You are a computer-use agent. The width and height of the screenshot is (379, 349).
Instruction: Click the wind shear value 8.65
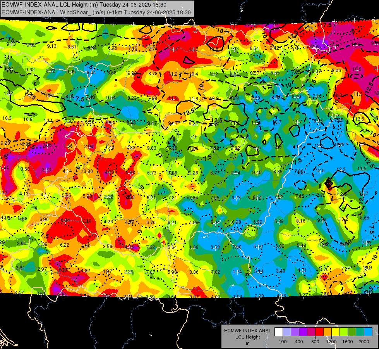365,218
